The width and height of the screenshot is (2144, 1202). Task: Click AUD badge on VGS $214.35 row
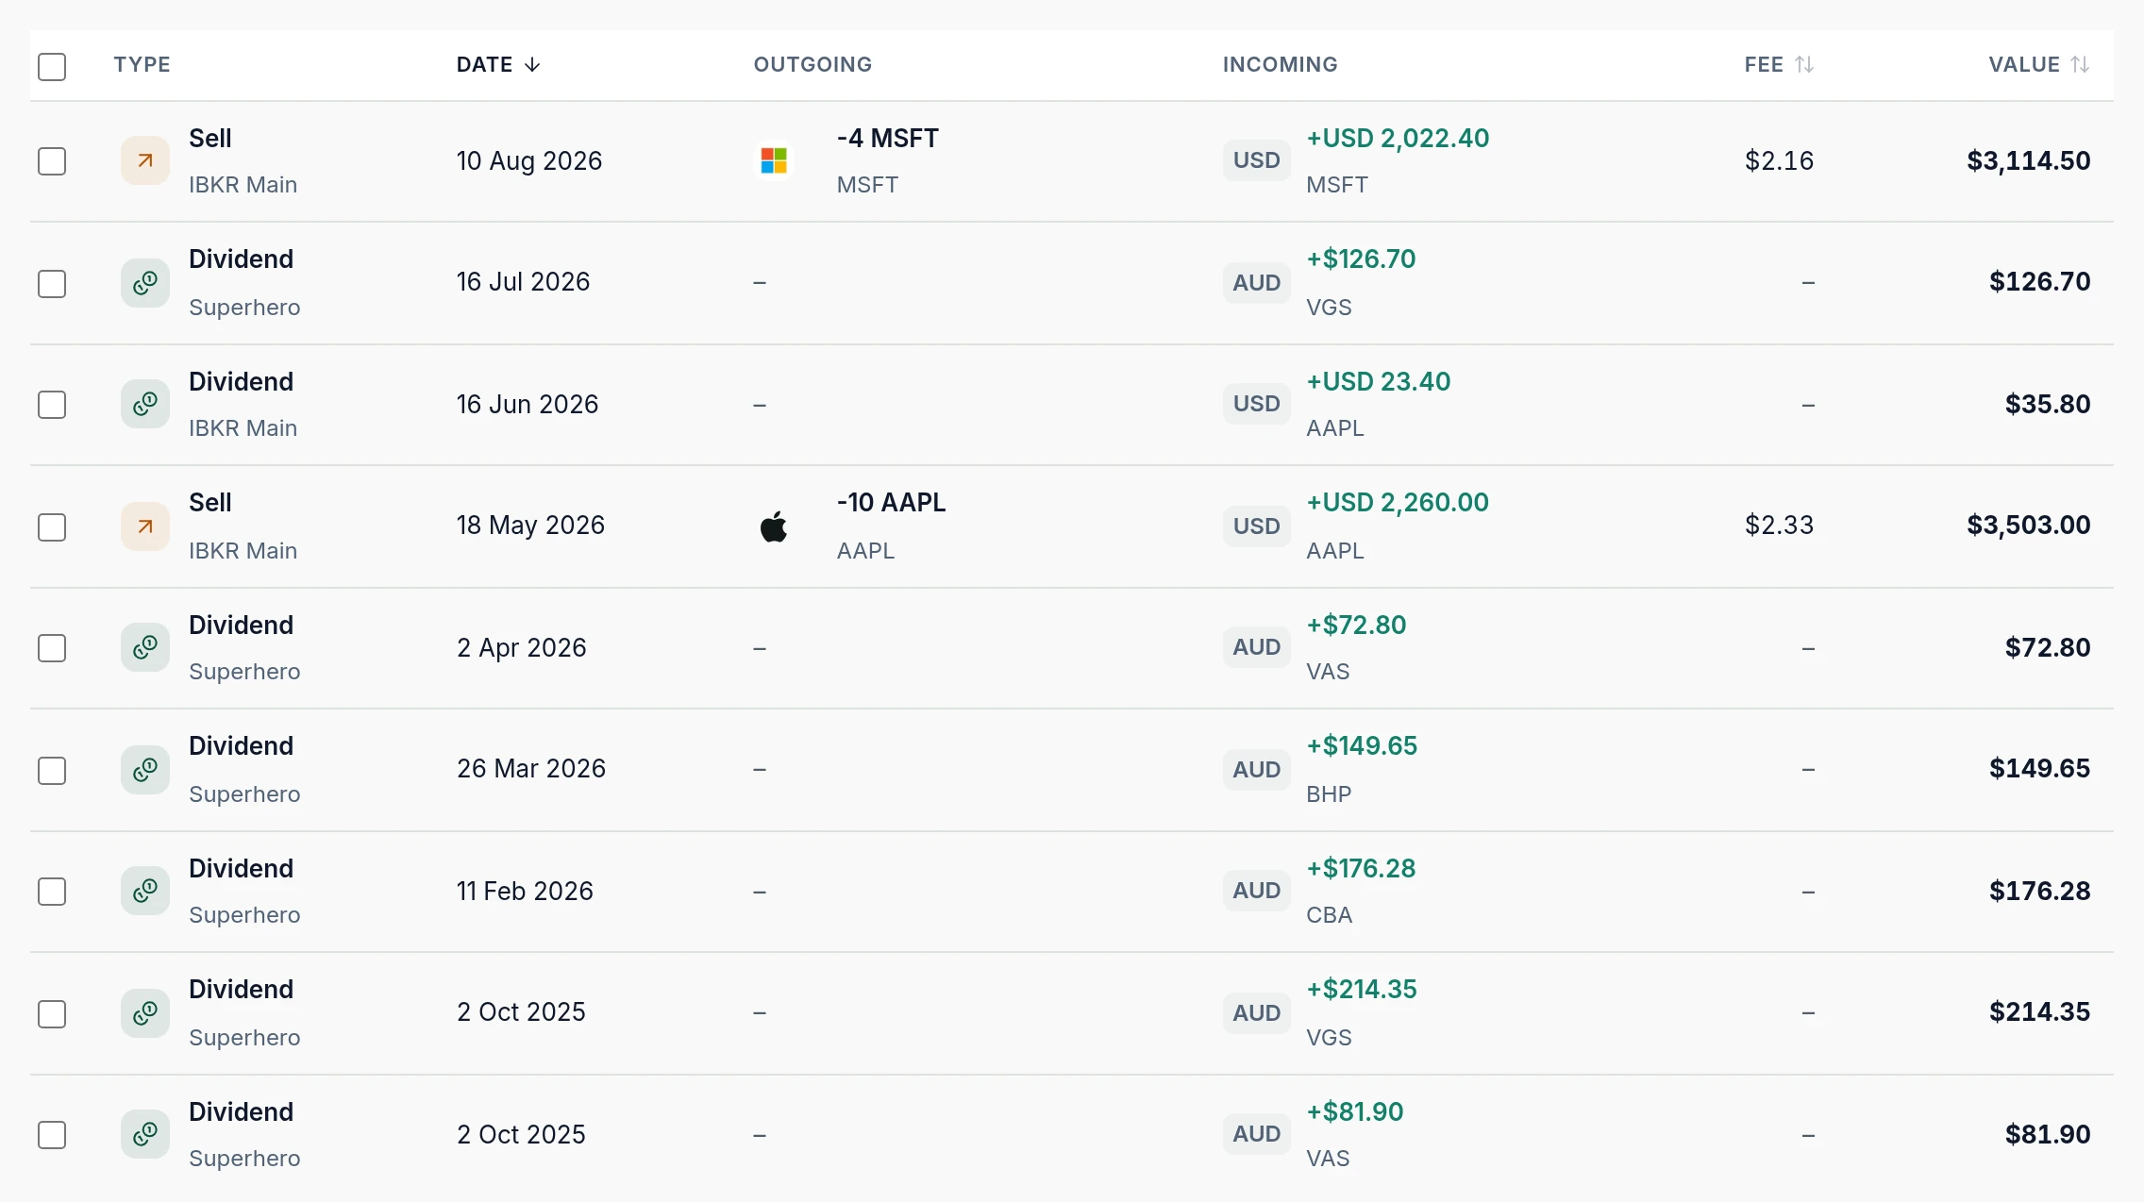[1257, 1013]
